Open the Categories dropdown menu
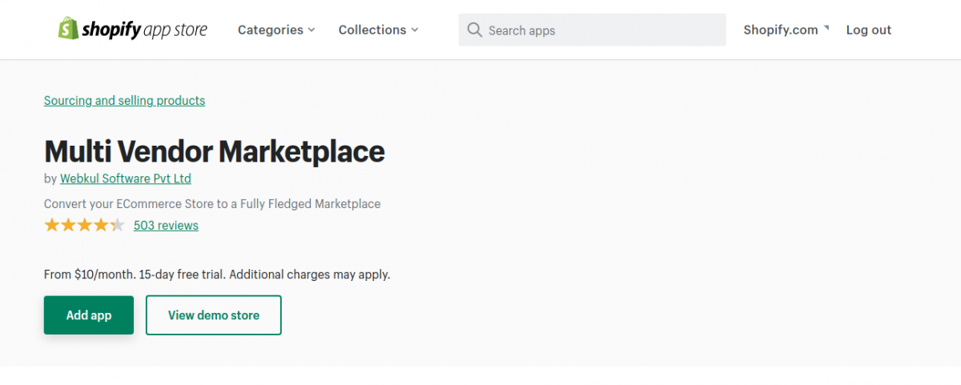Screen dimensions: 961x385 coord(276,30)
